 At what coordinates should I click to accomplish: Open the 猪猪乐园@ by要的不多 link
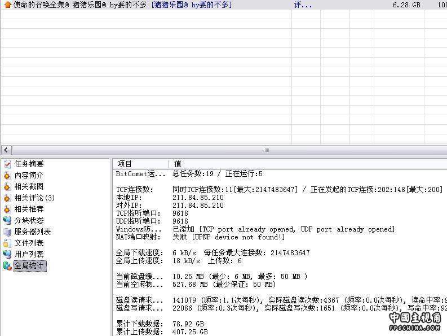pos(192,5)
